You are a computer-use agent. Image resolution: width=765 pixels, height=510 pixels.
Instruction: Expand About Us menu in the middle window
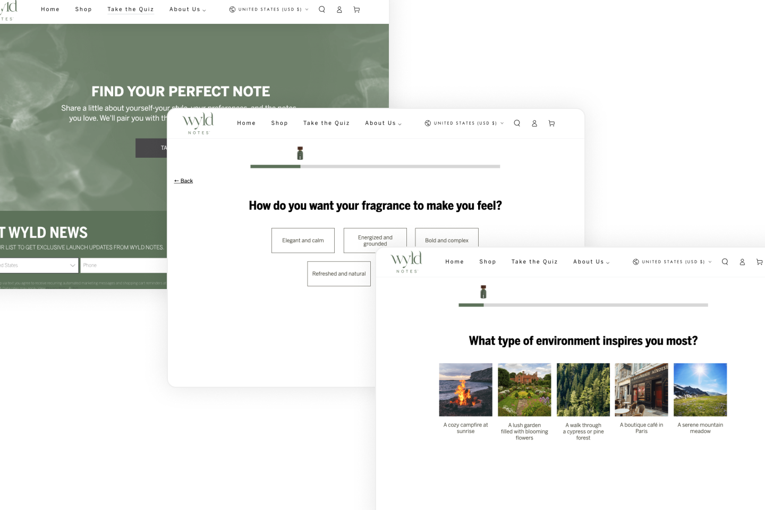[383, 123]
